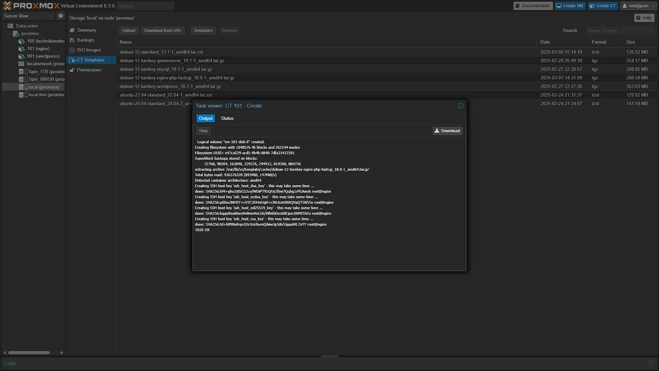Select the proxmox node icon
Image resolution: width=659 pixels, height=371 pixels.
[x=16, y=34]
